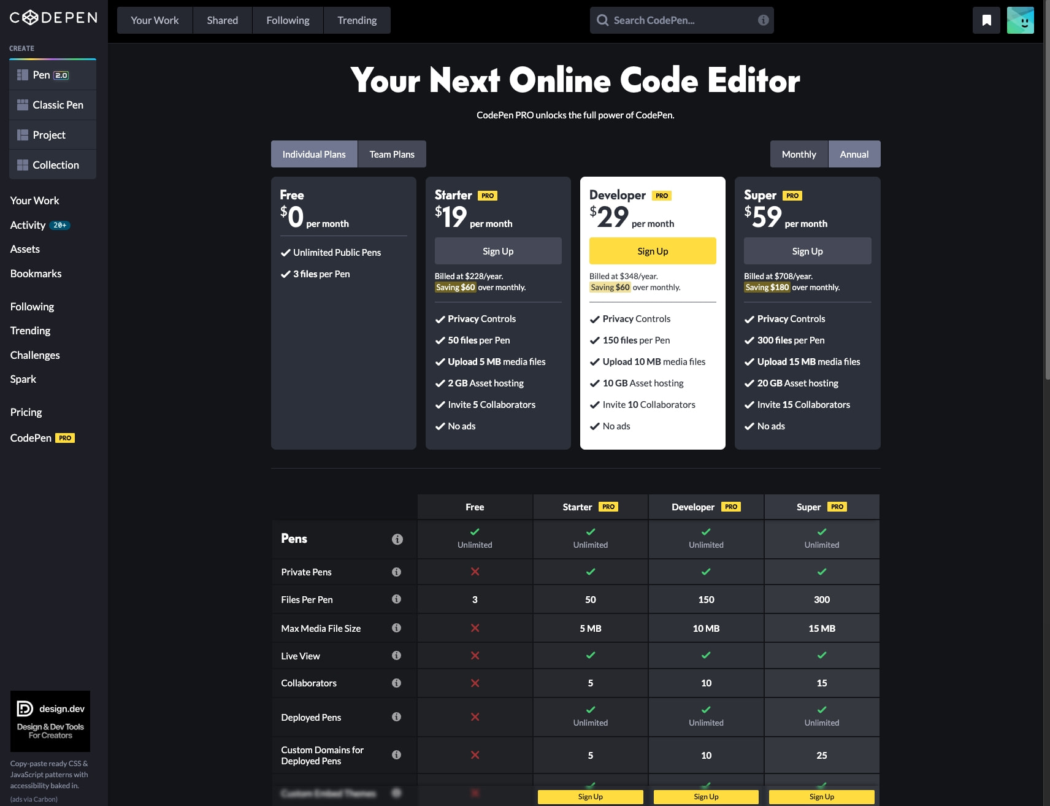This screenshot has height=806, width=1050.
Task: Open Bookmarks in sidebar
Action: [x=36, y=274]
